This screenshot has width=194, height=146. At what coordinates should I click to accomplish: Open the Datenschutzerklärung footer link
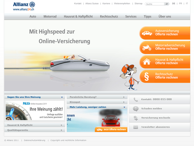pyautogui.click(x=34, y=140)
